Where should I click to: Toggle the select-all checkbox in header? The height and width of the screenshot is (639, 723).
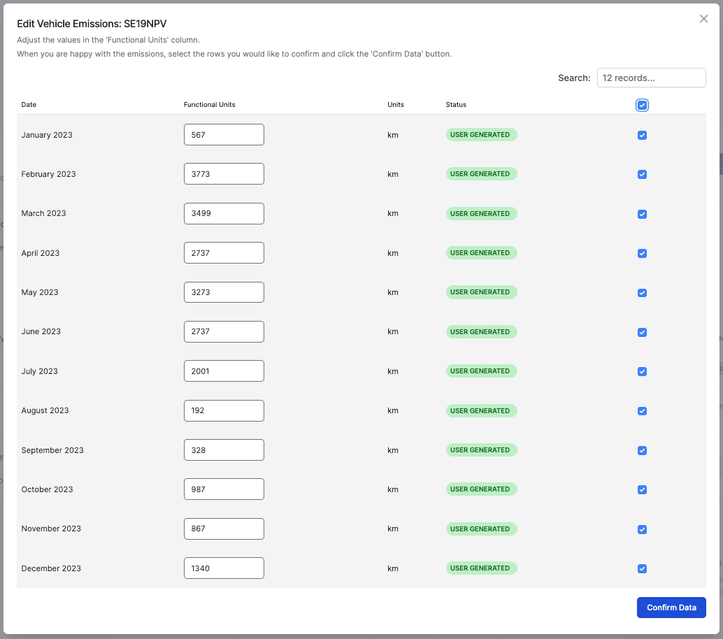pos(642,105)
